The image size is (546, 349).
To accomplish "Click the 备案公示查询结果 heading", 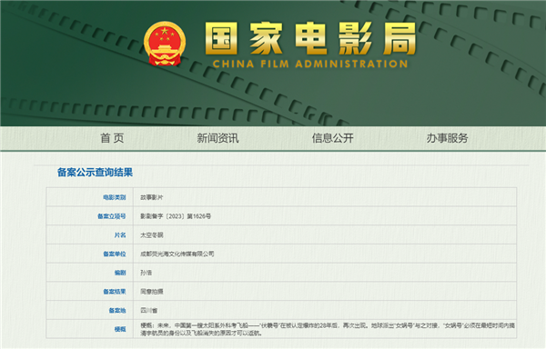I will (x=95, y=173).
